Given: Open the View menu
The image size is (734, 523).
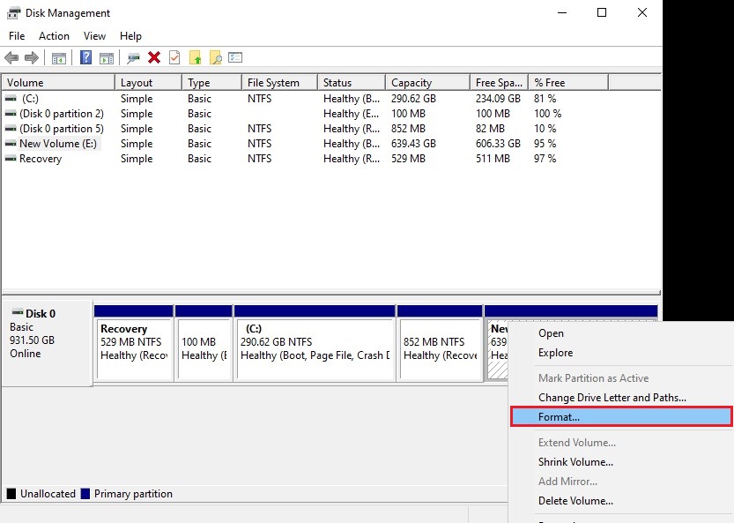Looking at the screenshot, I should pos(94,36).
